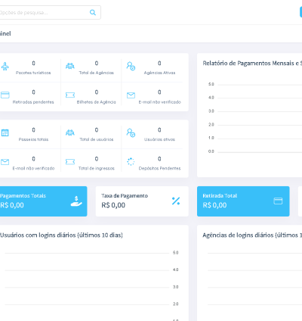
Task: Open the Pagamentos Totais blue card
Action: [43, 201]
